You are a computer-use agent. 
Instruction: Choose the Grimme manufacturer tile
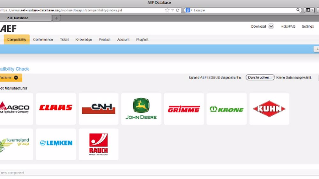pyautogui.click(x=184, y=109)
